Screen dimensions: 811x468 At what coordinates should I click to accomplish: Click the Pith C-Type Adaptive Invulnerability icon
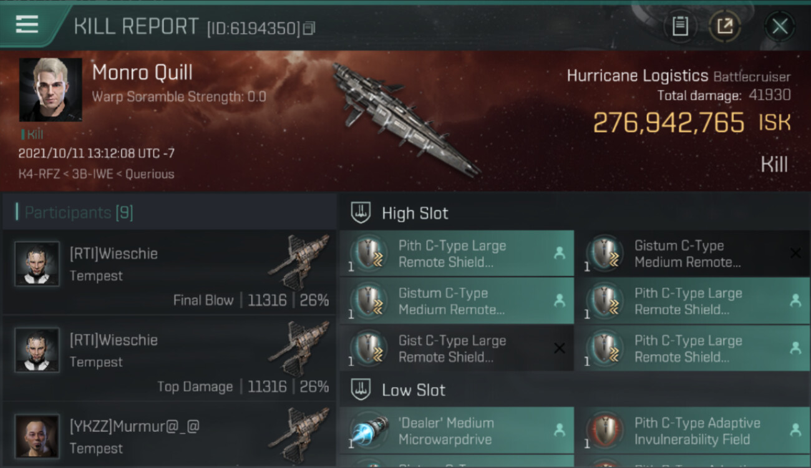606,431
